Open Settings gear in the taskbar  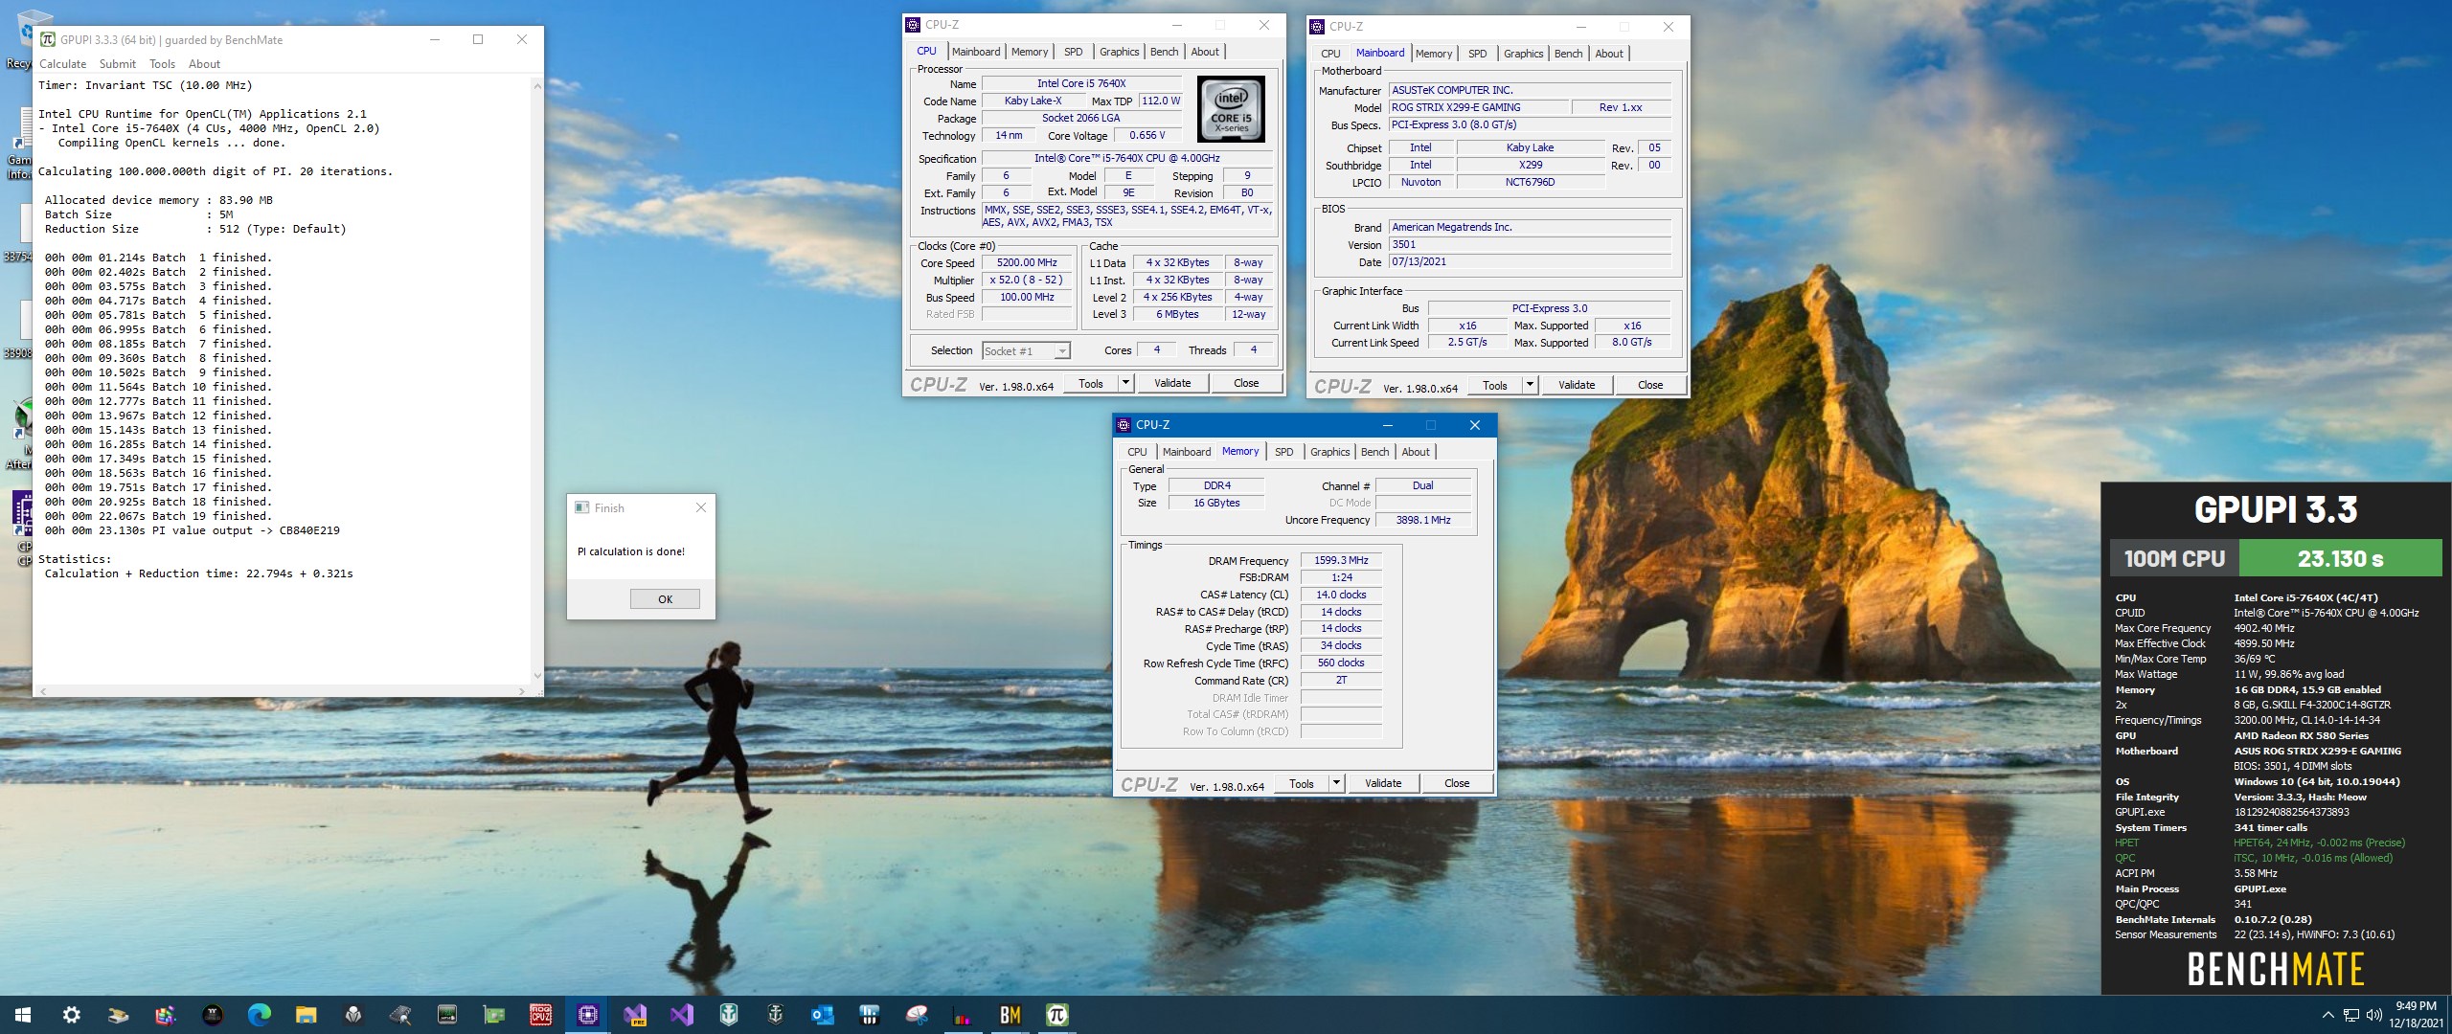[x=71, y=1015]
